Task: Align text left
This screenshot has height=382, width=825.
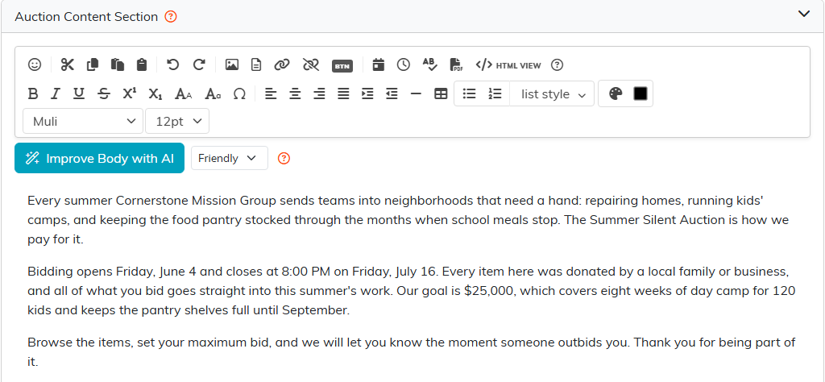Action: pyautogui.click(x=271, y=94)
